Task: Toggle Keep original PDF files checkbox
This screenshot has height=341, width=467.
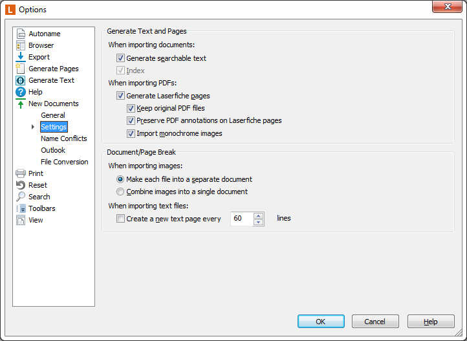Action: coord(131,108)
